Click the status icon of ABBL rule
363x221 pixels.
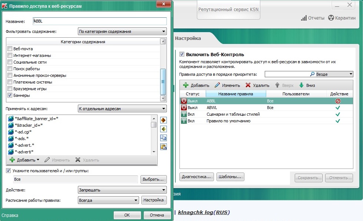coord(184,101)
